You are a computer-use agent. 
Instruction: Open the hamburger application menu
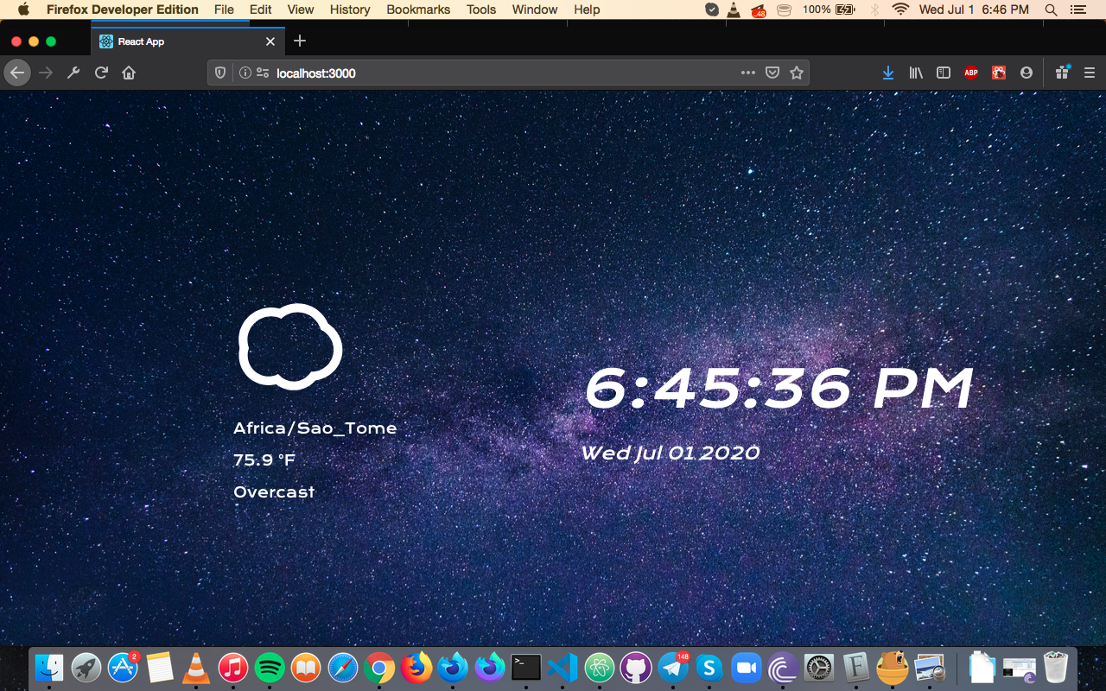(1088, 73)
